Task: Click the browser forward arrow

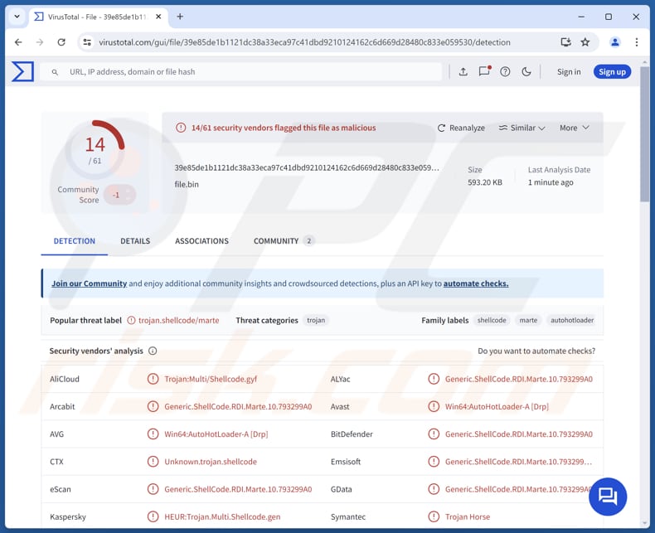Action: 40,42
